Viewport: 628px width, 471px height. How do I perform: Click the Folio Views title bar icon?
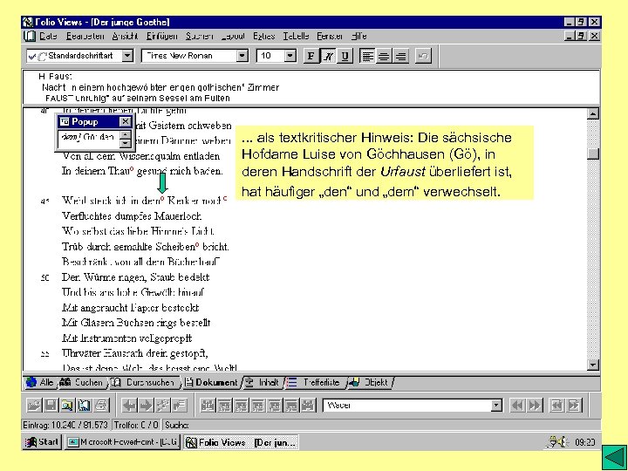28,22
